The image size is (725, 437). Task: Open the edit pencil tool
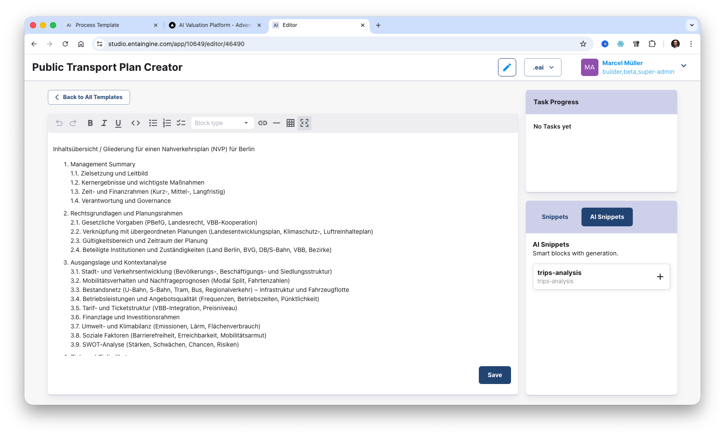tap(507, 67)
